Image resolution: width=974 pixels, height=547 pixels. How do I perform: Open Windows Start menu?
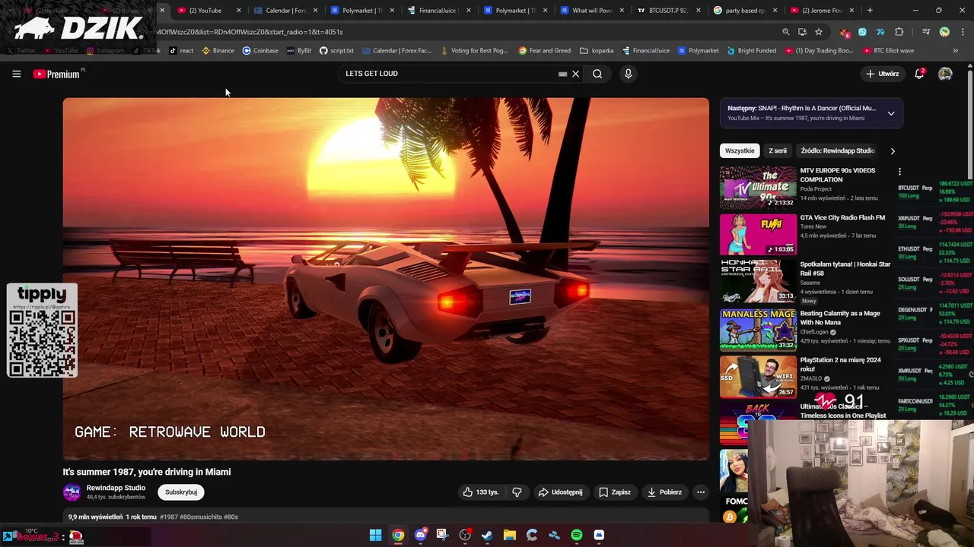tap(375, 535)
